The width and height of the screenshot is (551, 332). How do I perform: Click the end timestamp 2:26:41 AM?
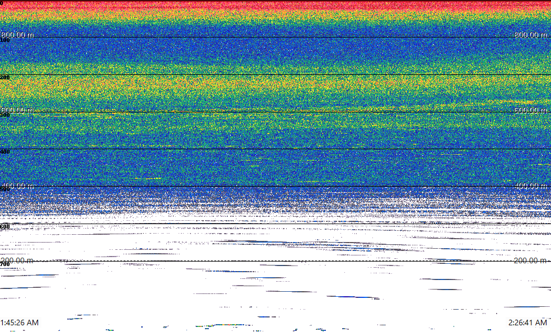527,322
